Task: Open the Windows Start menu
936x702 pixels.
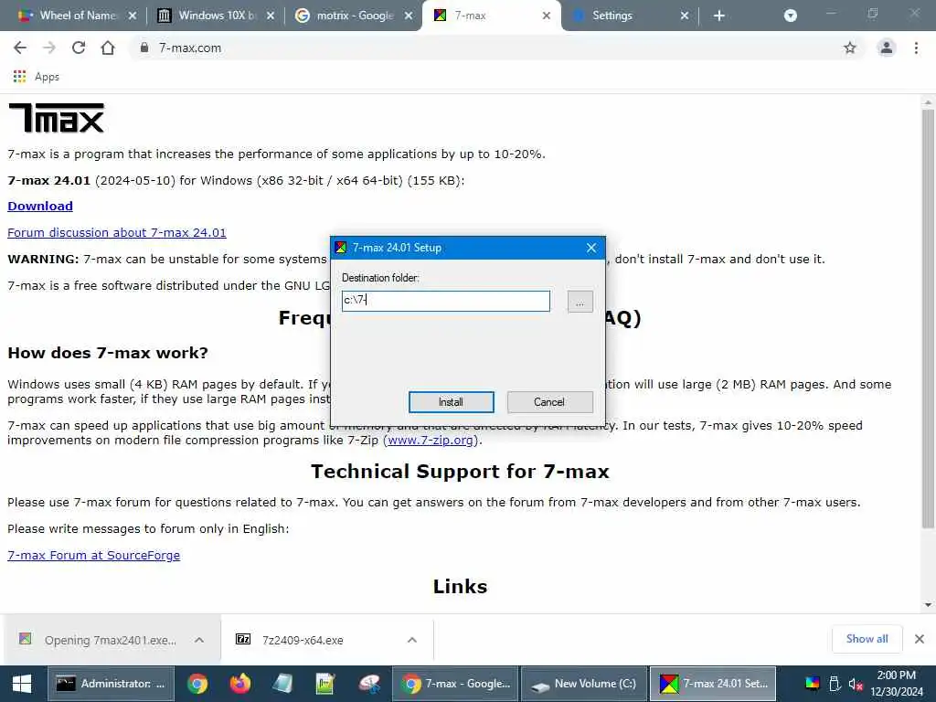Action: (x=22, y=684)
